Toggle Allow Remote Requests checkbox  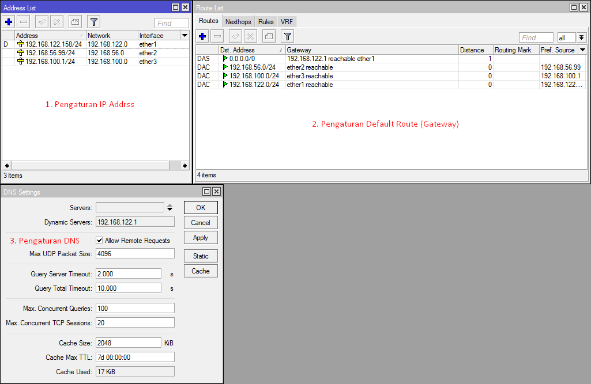pyautogui.click(x=99, y=240)
